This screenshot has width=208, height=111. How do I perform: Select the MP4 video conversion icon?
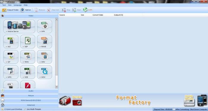pyautogui.click(x=45, y=26)
